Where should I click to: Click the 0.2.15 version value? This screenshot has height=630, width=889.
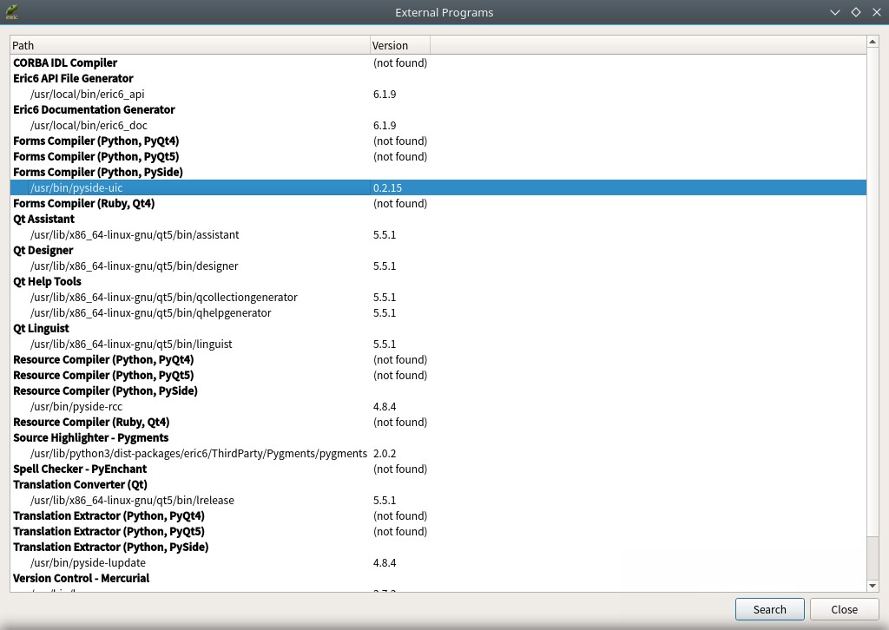point(387,187)
